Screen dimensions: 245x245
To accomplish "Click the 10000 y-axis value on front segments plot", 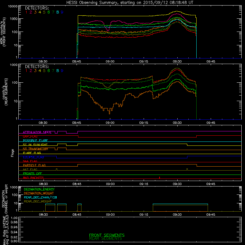I will (13, 6).
